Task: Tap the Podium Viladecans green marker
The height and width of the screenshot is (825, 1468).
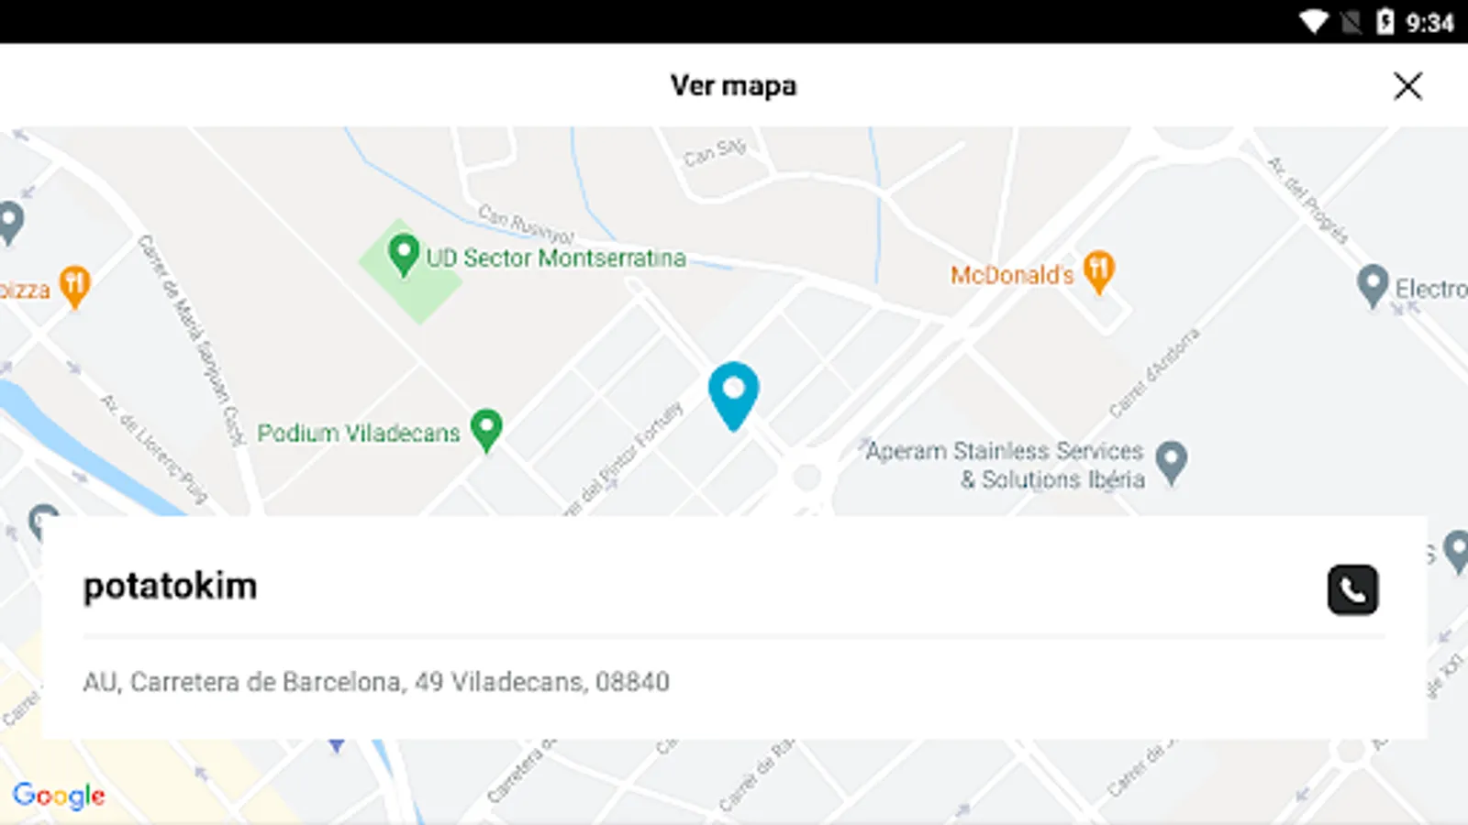Action: (x=486, y=430)
